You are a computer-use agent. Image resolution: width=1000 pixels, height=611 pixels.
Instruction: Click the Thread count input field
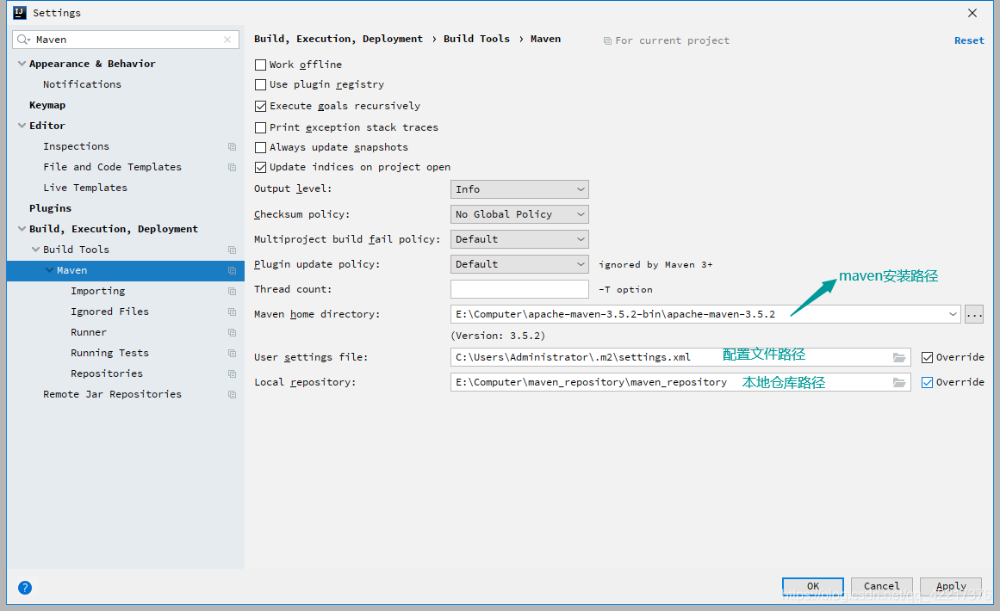click(x=519, y=289)
